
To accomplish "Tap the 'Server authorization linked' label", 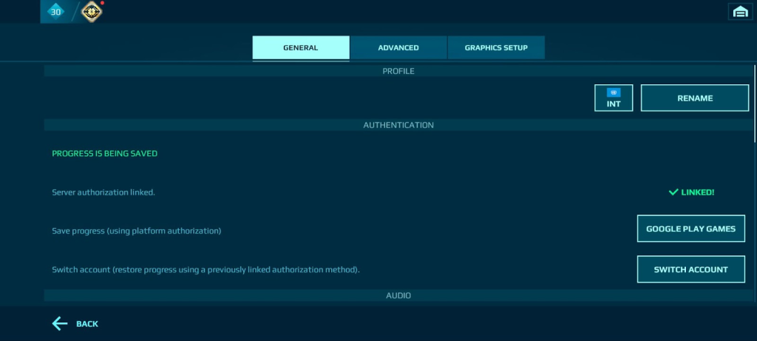I will pos(103,192).
